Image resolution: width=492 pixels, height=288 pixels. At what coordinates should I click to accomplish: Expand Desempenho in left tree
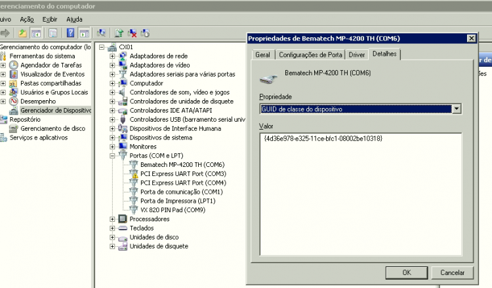pyautogui.click(x=3, y=101)
